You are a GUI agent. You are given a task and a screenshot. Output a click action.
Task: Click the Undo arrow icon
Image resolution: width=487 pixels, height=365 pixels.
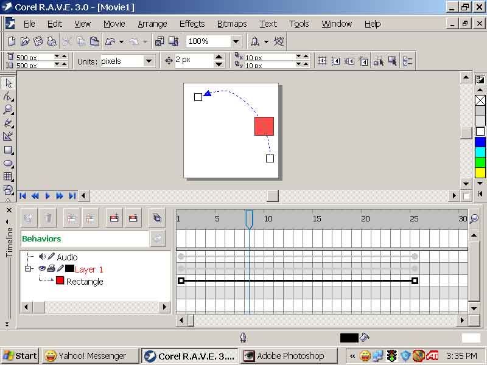click(x=110, y=41)
